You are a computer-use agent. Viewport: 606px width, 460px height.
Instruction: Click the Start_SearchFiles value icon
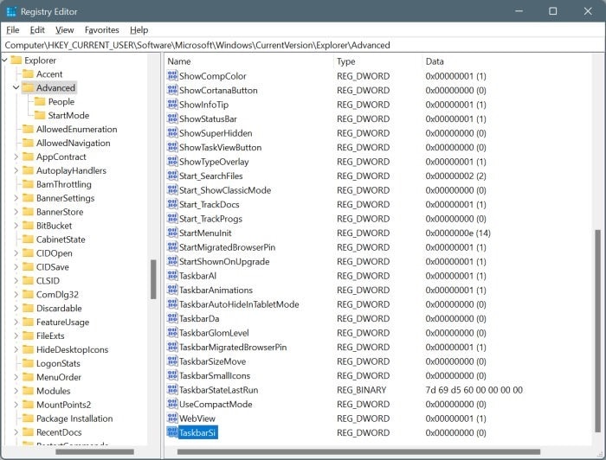pos(172,176)
